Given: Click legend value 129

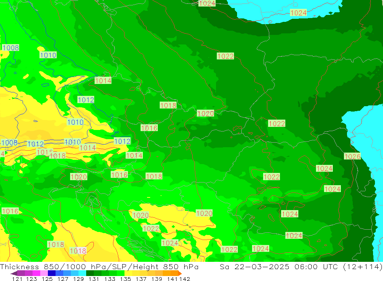Looking at the screenshot, I should [79, 279].
